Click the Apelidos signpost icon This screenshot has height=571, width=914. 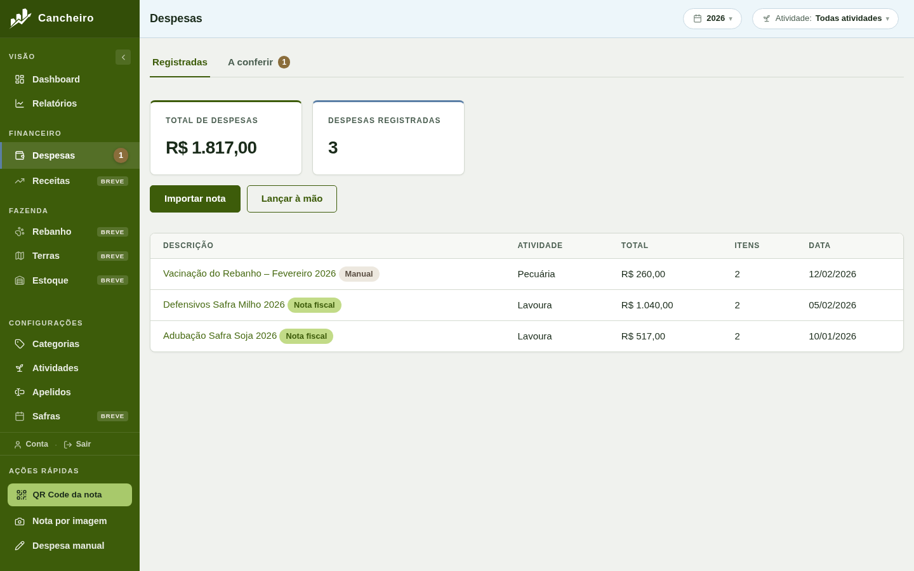[x=20, y=392]
